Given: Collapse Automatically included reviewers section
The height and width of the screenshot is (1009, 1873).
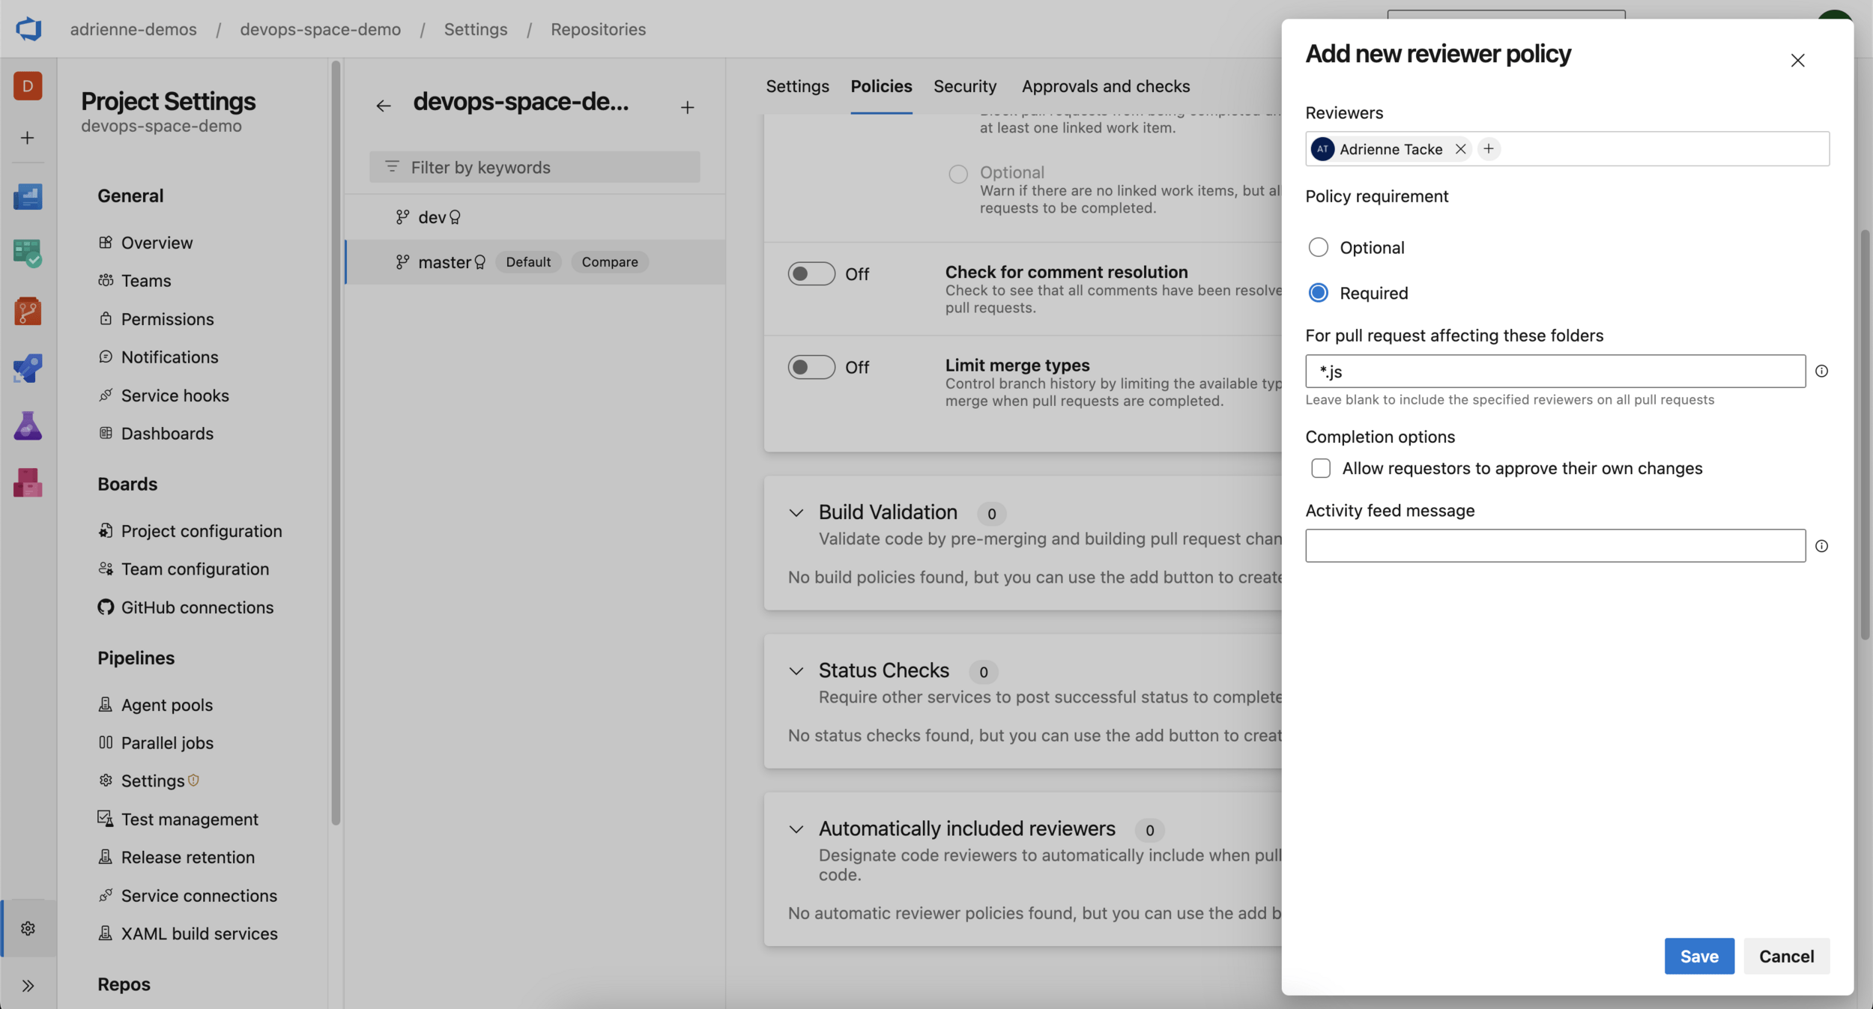Looking at the screenshot, I should pyautogui.click(x=796, y=829).
